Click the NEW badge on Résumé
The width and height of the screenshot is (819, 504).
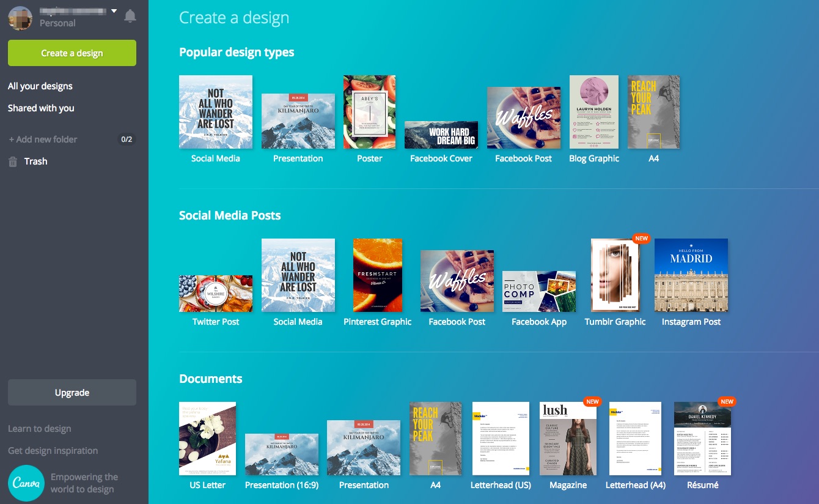coord(727,402)
